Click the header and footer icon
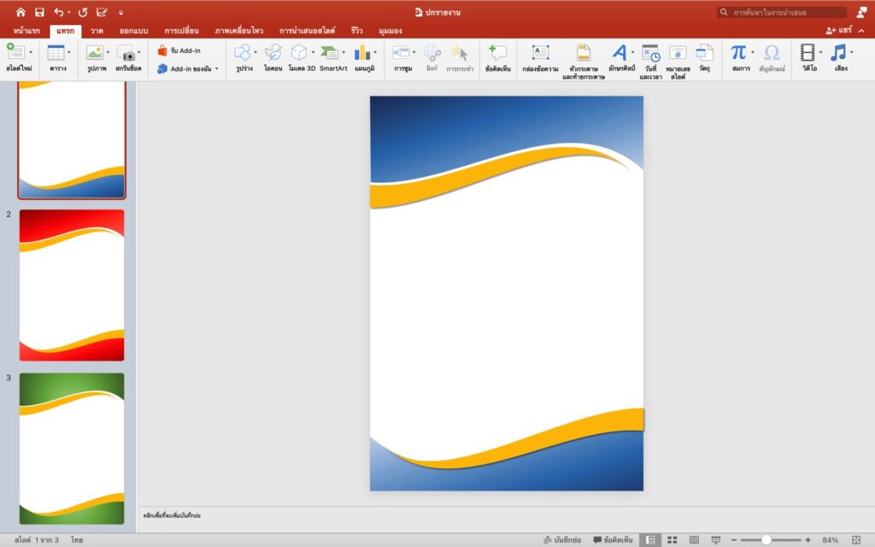Screen dimensions: 875x547 click(584, 53)
